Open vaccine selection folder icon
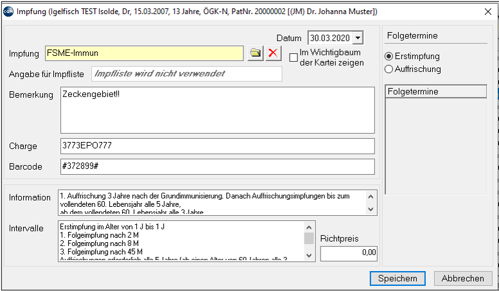 (x=255, y=53)
